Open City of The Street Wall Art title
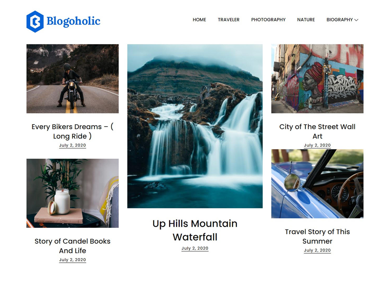390x292 pixels. coord(317,131)
